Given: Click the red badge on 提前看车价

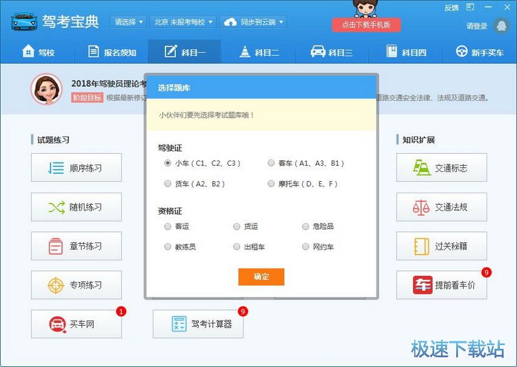Looking at the screenshot, I should 487,272.
